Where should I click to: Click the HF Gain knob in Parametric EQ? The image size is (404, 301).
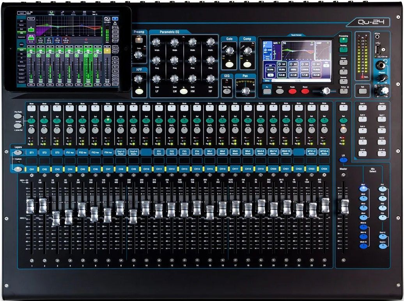click(x=211, y=79)
